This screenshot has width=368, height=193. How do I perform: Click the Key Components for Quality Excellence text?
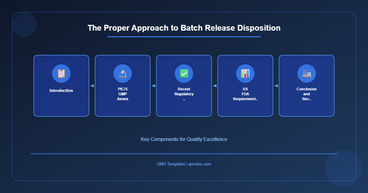(x=184, y=139)
